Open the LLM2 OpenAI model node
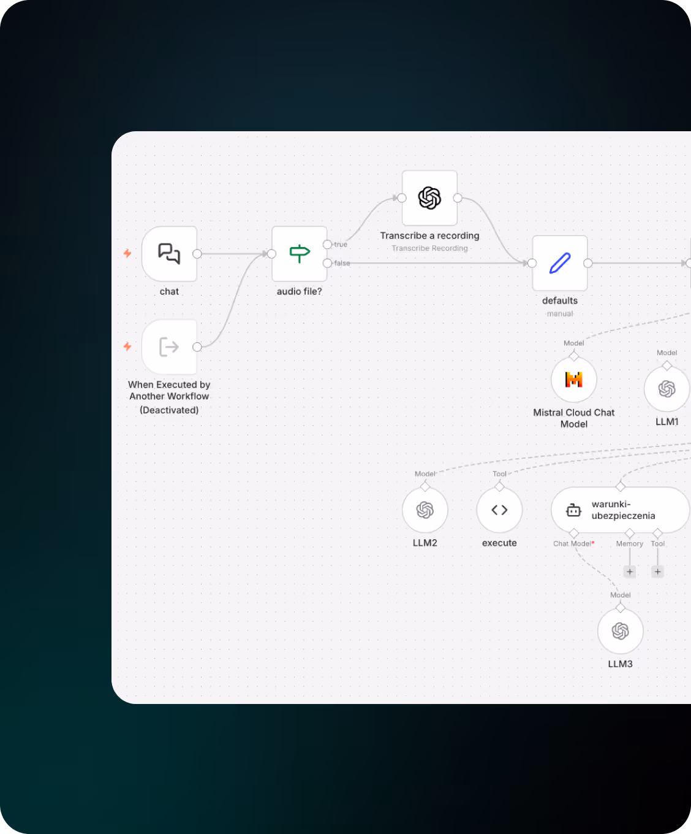The height and width of the screenshot is (834, 691). click(425, 510)
